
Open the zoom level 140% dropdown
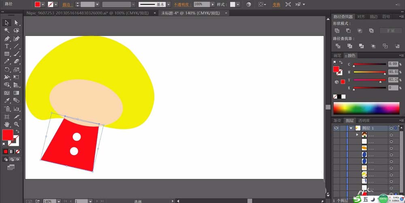[58, 201]
